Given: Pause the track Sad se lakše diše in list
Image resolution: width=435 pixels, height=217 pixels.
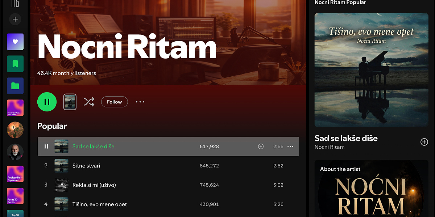Looking at the screenshot, I should [x=46, y=146].
